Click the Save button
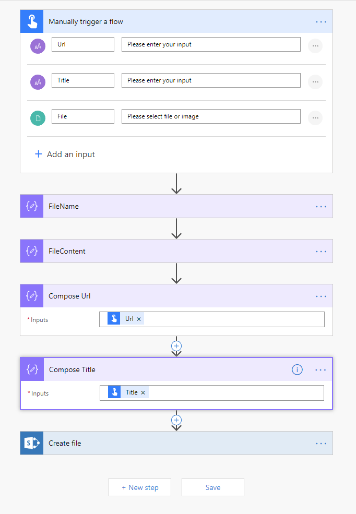Screen dimensions: 356x514 click(212, 487)
